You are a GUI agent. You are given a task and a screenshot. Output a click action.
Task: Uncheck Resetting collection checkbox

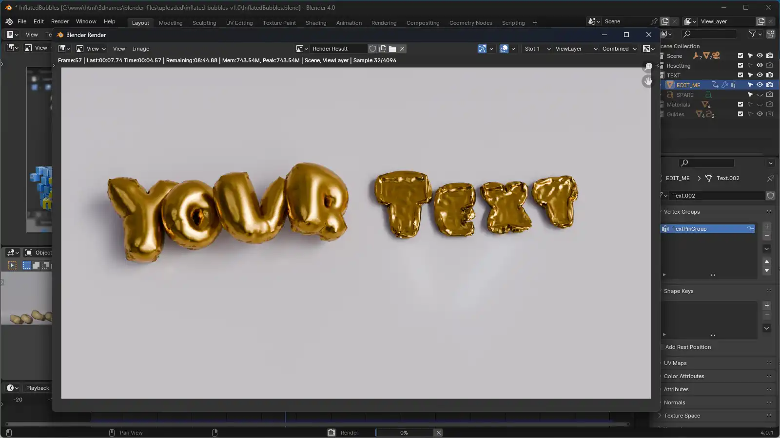pos(741,65)
